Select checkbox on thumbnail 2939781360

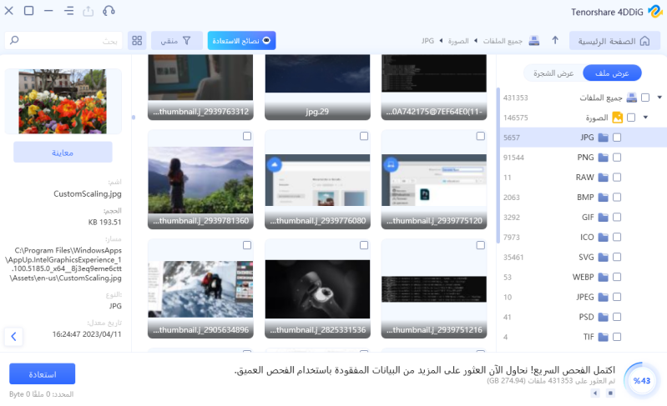[x=247, y=136]
